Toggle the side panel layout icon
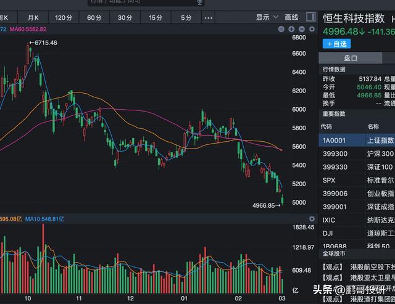The image size is (395, 304). point(310,17)
